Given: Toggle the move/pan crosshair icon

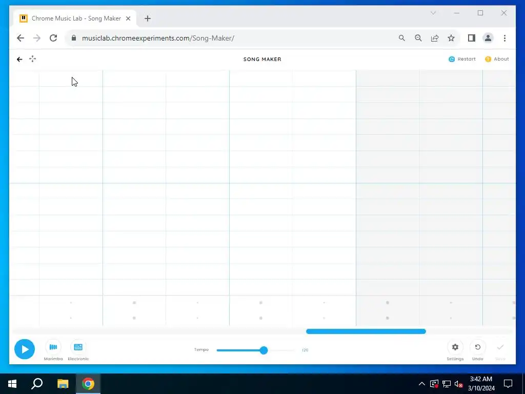Looking at the screenshot, I should [x=32, y=59].
